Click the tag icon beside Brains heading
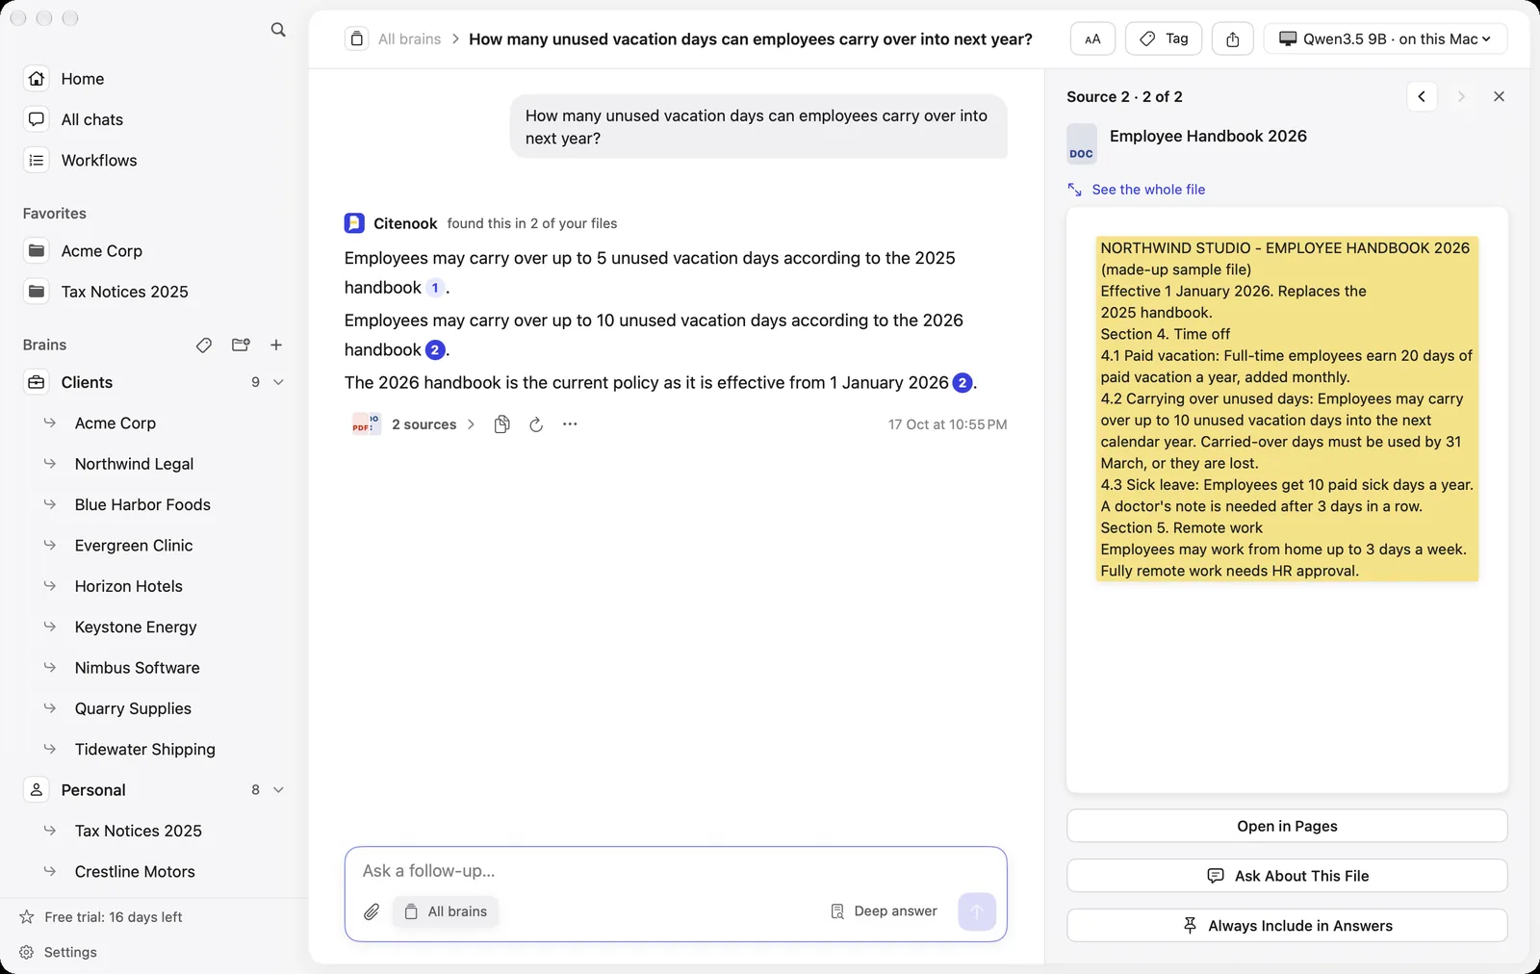This screenshot has height=974, width=1540. [x=204, y=345]
